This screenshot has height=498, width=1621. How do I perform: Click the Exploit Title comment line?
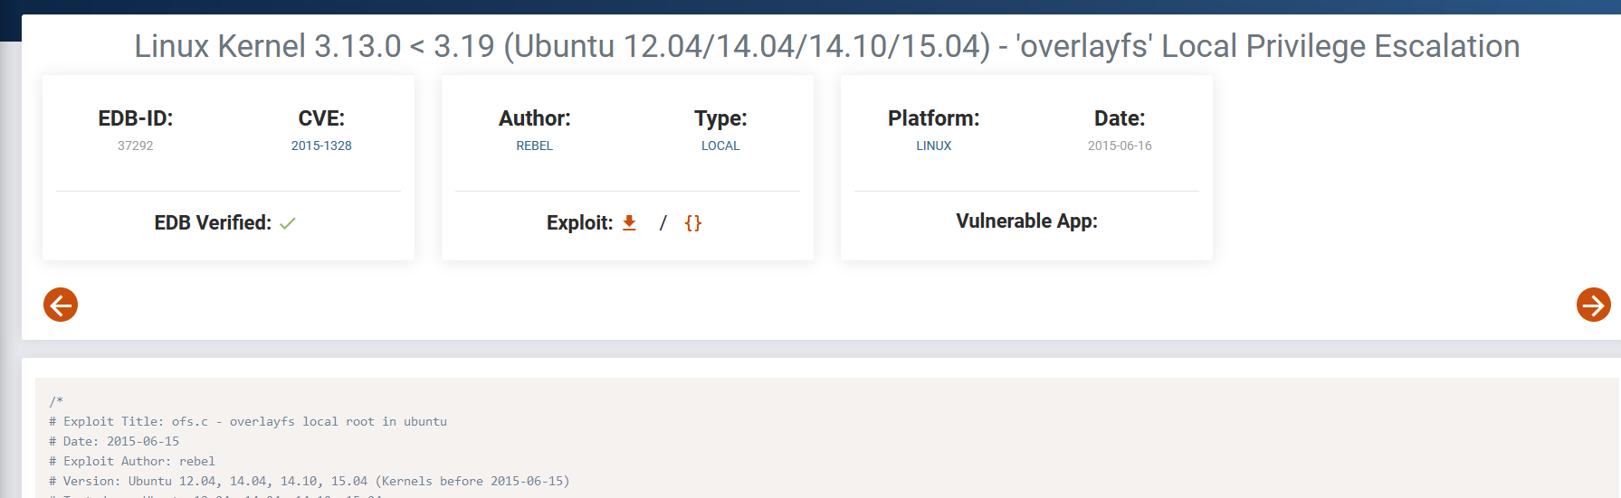point(248,421)
